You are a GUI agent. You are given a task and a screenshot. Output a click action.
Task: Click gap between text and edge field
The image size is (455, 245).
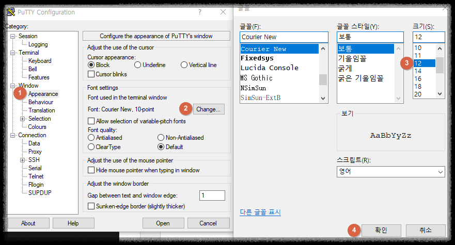coord(212,195)
